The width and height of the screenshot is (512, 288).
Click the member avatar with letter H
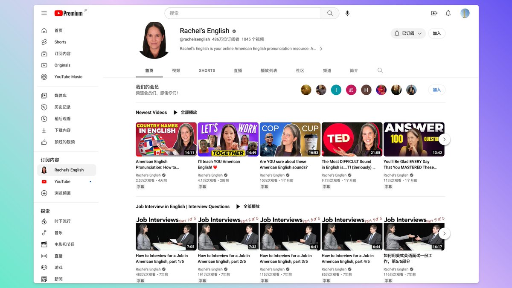click(366, 90)
